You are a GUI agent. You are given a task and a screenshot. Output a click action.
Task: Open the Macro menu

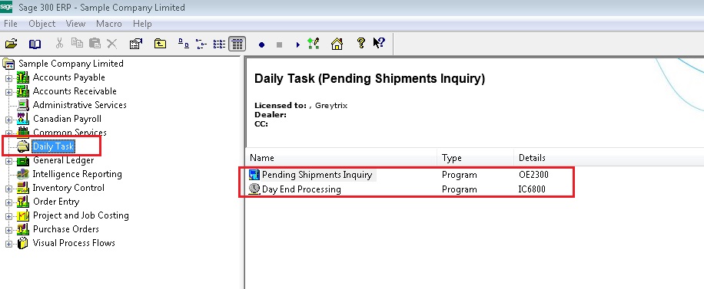point(108,24)
